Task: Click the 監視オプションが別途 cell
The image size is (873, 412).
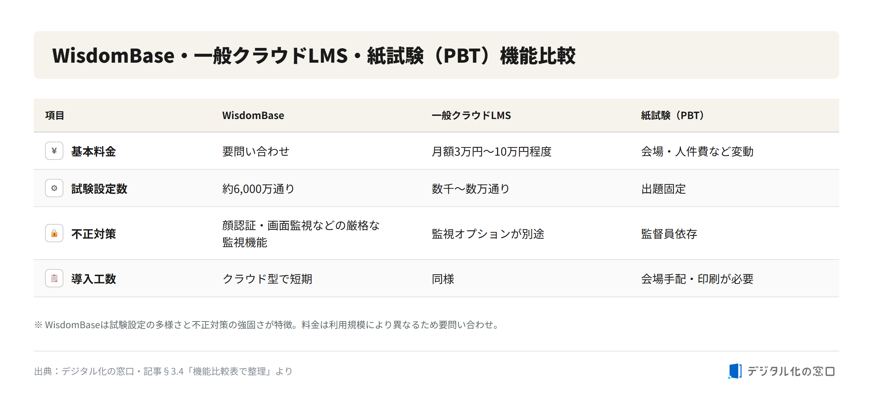Action: pos(488,234)
